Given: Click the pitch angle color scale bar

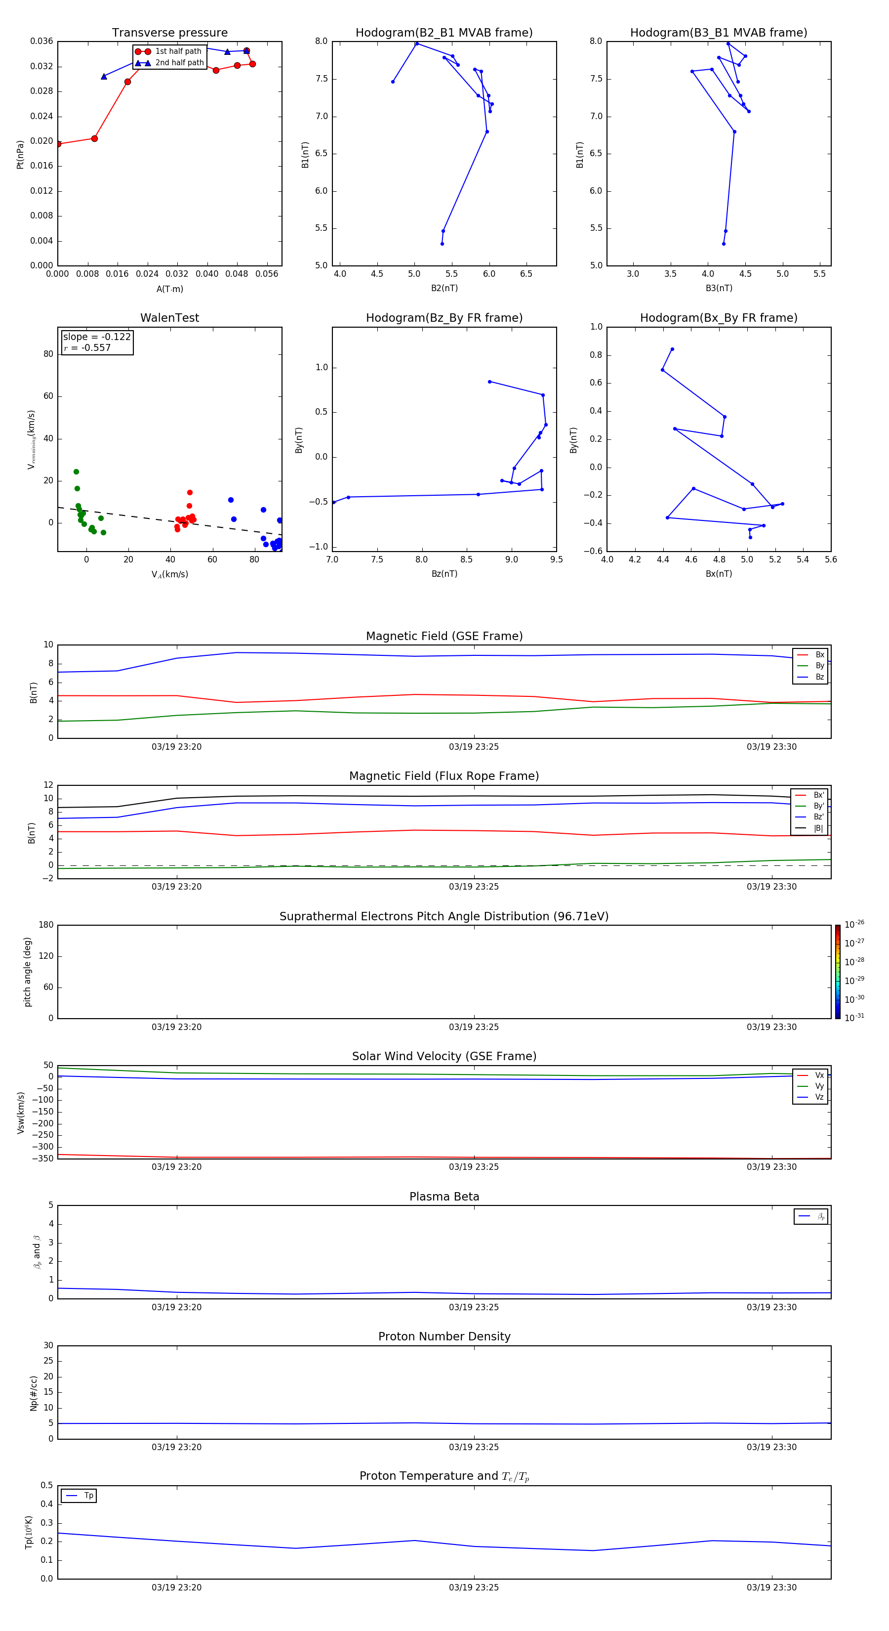Looking at the screenshot, I should click(838, 971).
